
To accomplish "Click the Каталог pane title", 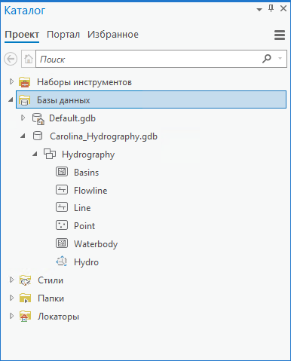I will 25,11.
